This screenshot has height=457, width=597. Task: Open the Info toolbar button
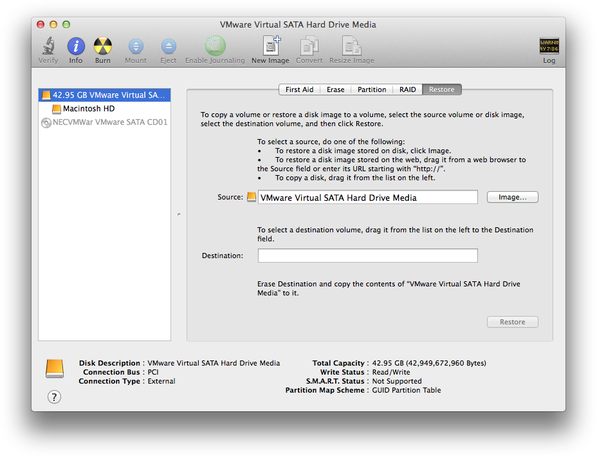point(76,46)
